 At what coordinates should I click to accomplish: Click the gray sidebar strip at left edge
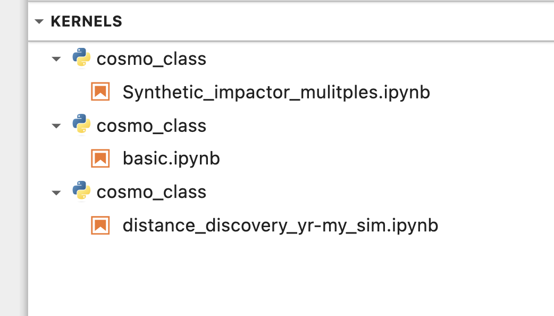[x=13, y=160]
